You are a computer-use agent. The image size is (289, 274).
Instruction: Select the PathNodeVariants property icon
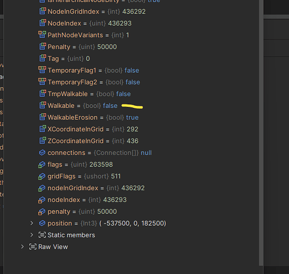(x=42, y=35)
